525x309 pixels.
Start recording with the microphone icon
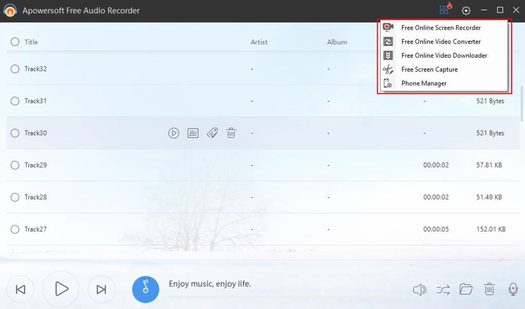(513, 289)
